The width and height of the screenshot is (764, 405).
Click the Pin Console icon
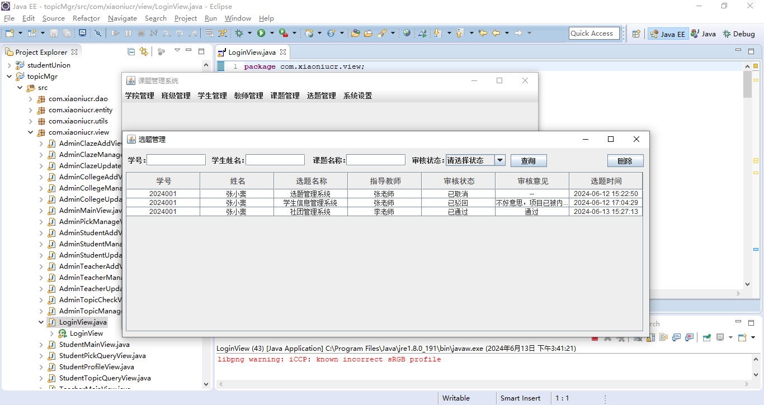coord(707,337)
